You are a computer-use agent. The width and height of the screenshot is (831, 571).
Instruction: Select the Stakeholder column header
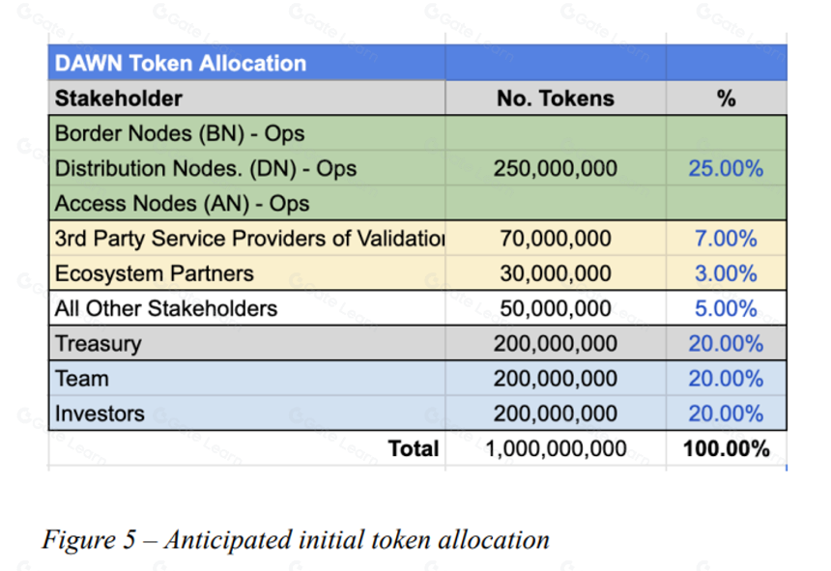(x=247, y=98)
